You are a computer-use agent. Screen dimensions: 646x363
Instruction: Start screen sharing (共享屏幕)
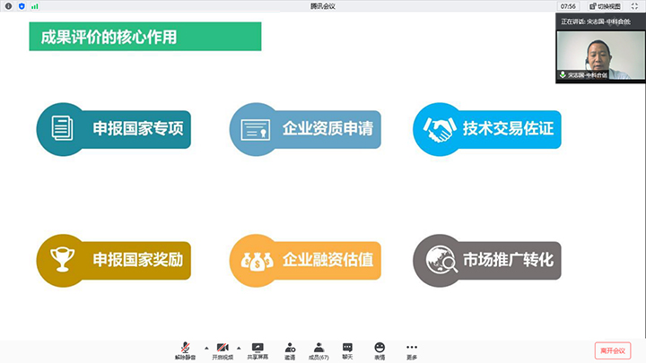pyautogui.click(x=258, y=350)
